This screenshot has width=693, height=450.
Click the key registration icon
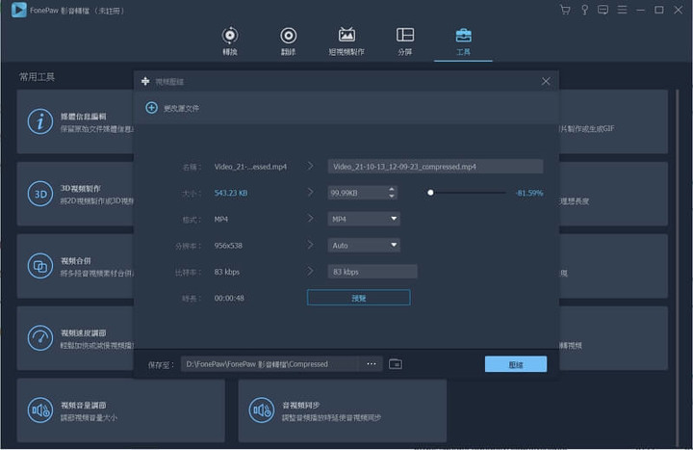point(584,10)
